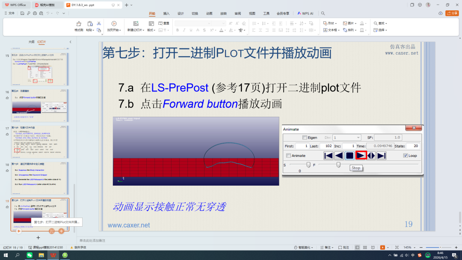Switch to Outline (大纲) tab in side panel
The image size is (462, 260).
pyautogui.click(x=31, y=42)
